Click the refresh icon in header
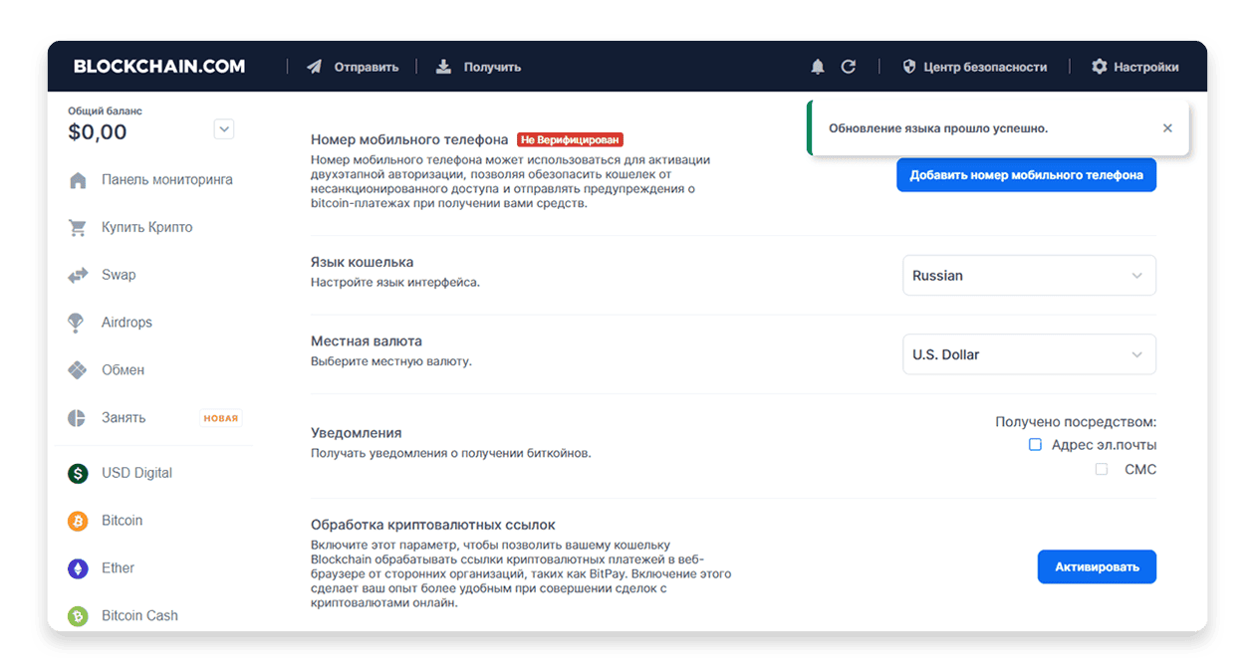 (x=849, y=67)
